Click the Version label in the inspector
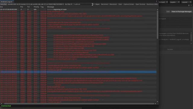This screenshot has height=109, width=193. 170,49
